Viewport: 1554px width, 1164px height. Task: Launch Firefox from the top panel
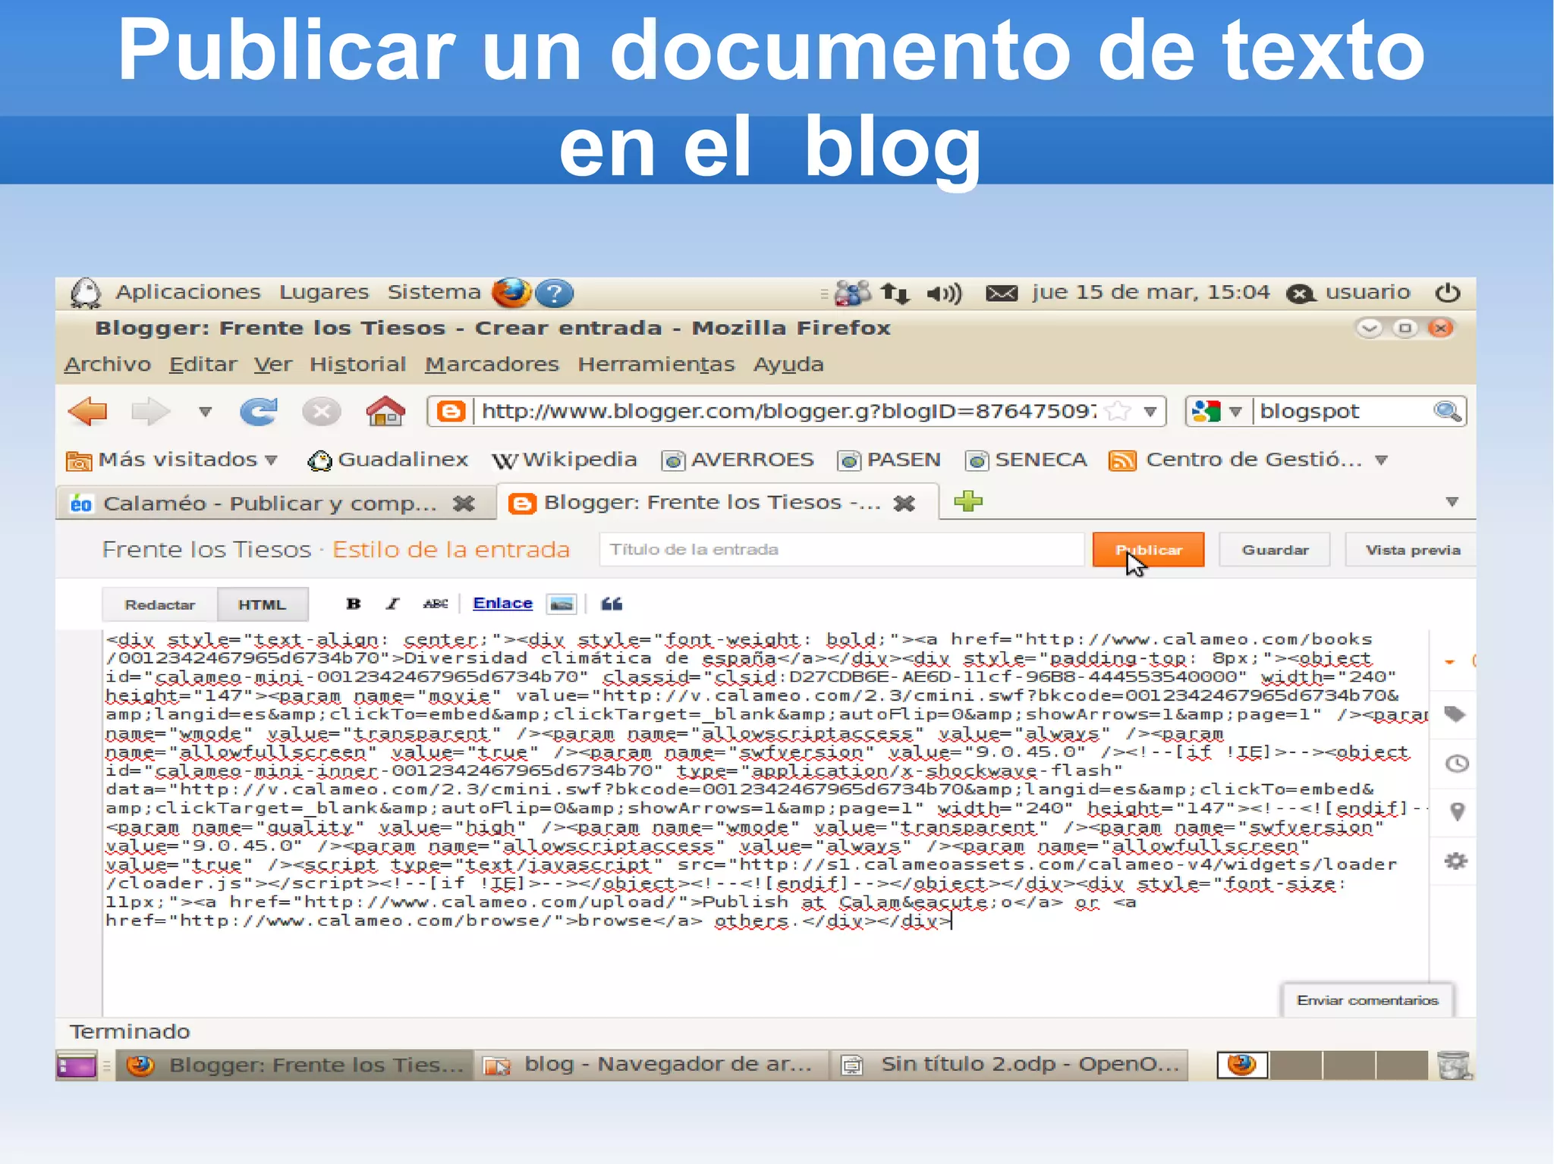pyautogui.click(x=511, y=293)
